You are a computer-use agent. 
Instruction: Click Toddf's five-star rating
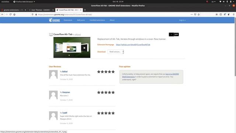pos(106,113)
